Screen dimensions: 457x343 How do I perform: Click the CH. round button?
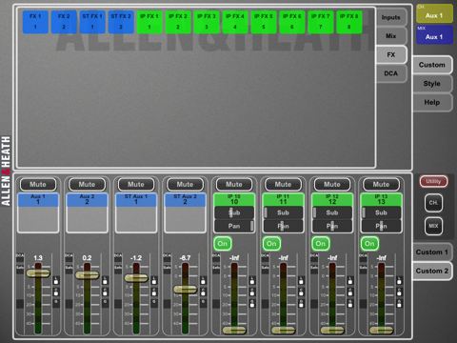[433, 203]
